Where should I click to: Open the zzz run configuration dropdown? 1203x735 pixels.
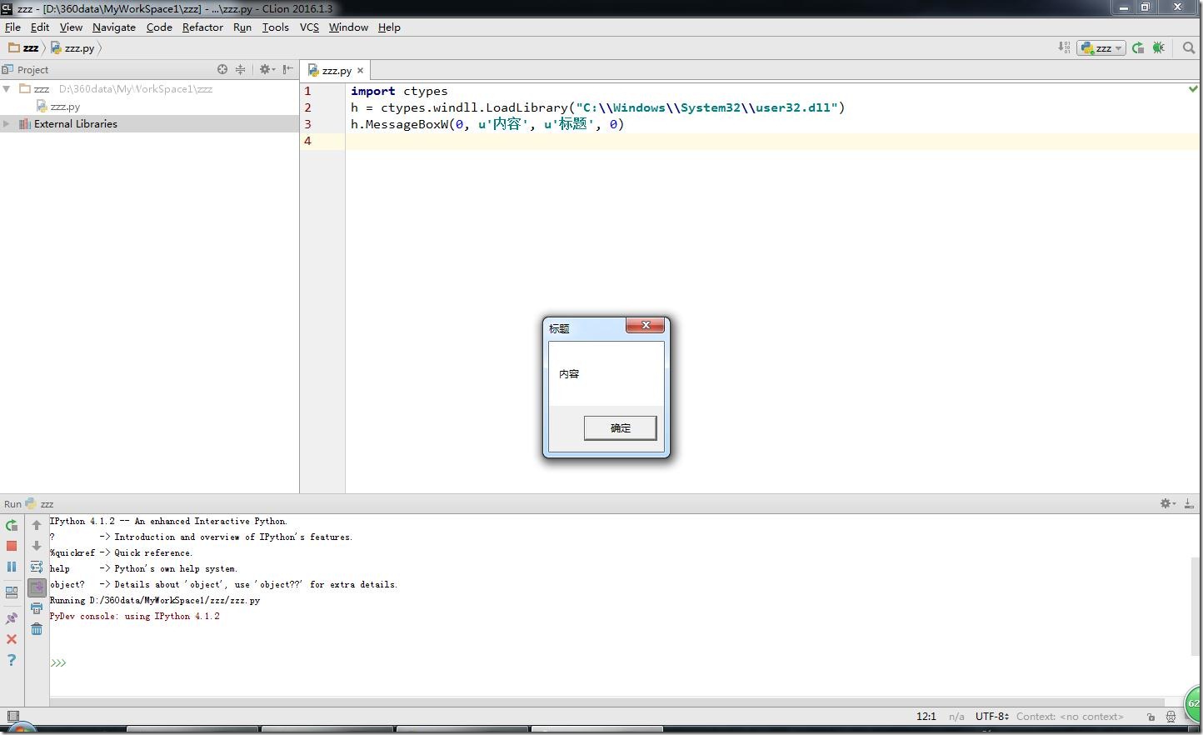pos(1101,47)
